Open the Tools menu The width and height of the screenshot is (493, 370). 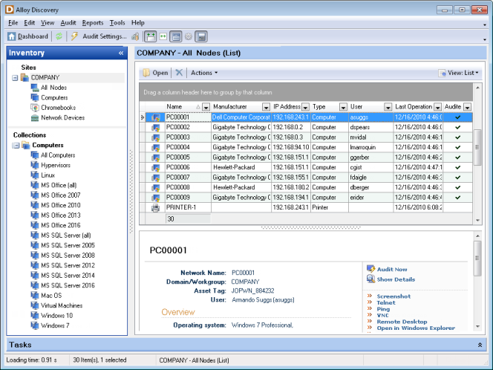[x=117, y=23]
